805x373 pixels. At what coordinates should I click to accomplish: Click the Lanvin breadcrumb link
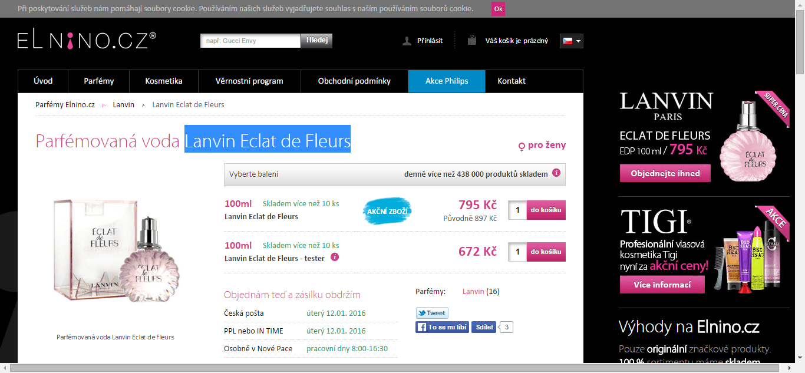tap(124, 104)
